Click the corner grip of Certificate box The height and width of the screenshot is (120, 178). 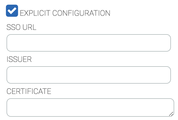click(x=171, y=114)
